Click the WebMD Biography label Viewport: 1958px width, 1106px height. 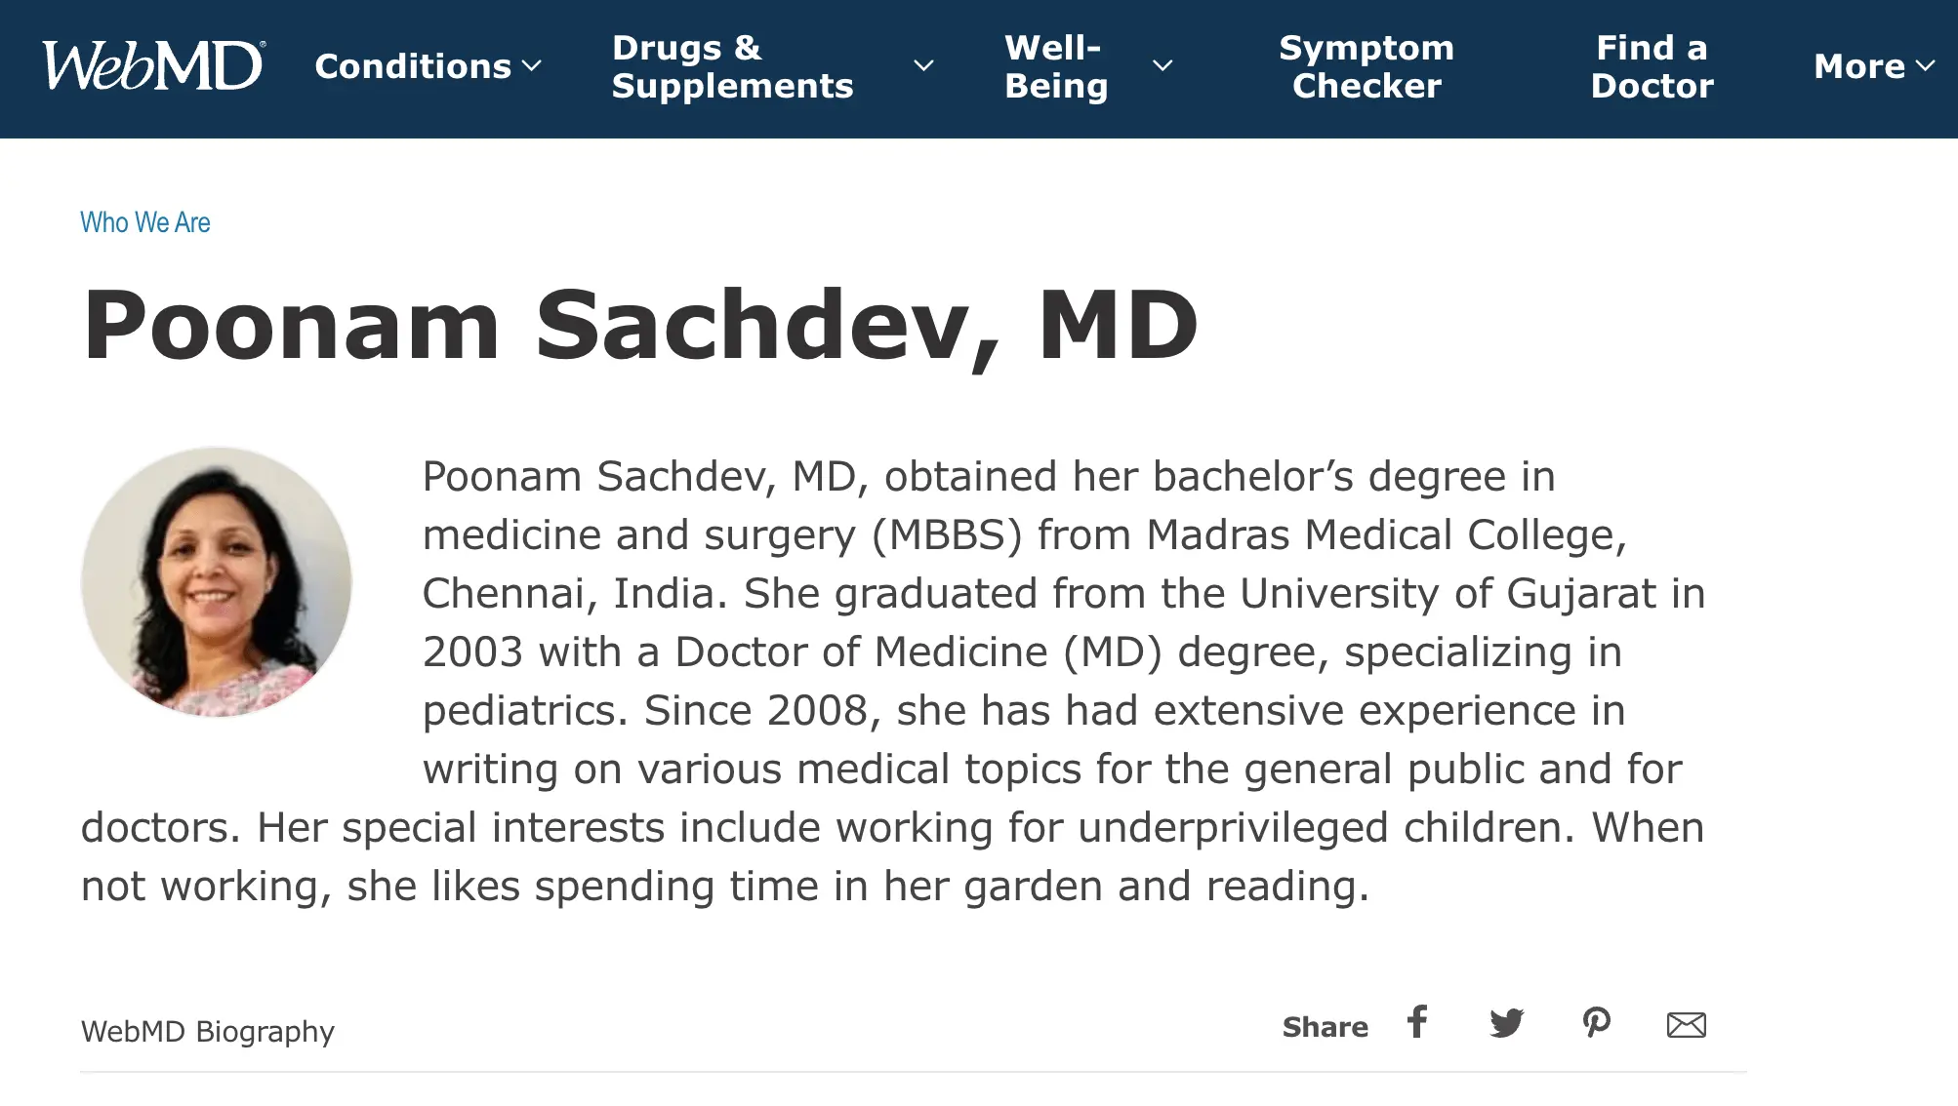207,1031
